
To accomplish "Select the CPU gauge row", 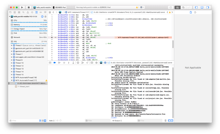I will point(29,20).
